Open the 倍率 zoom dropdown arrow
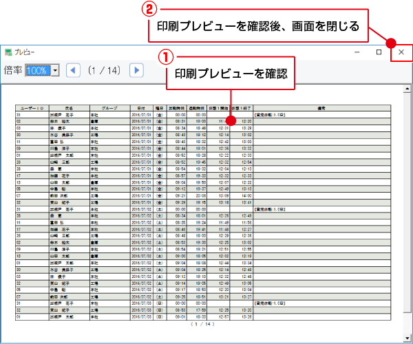Viewport: 413px width, 344px height. (54, 70)
